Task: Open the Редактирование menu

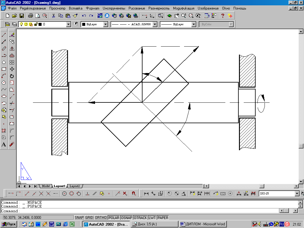Action: coord(33,8)
